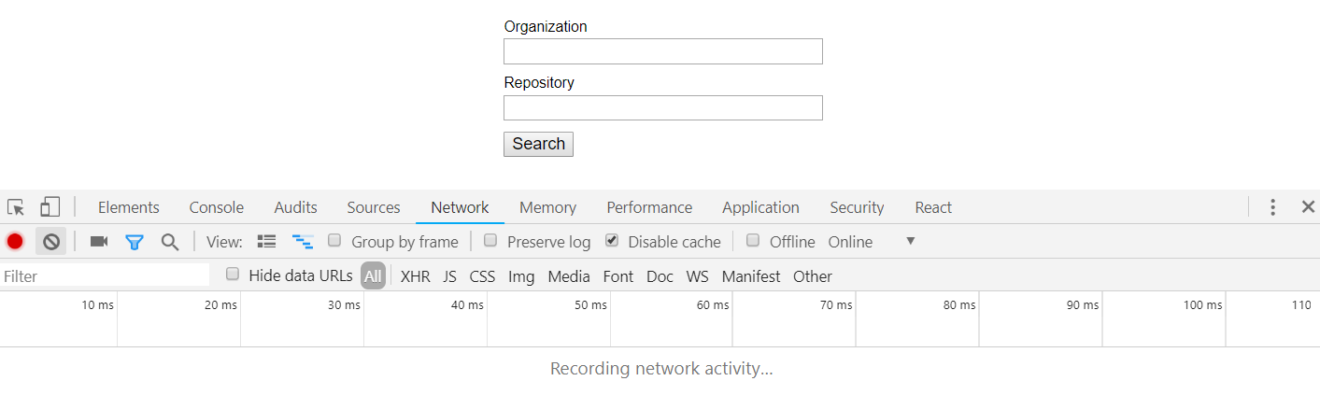Screen dimensions: 1320x395
Task: Toggle the blue filter funnel icon
Action: coord(135,242)
